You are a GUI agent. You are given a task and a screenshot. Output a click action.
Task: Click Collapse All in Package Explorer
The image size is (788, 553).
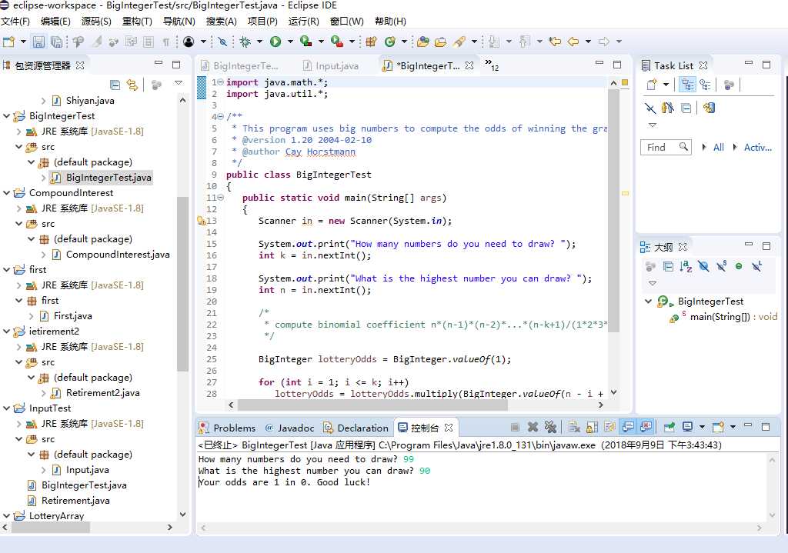pos(115,85)
